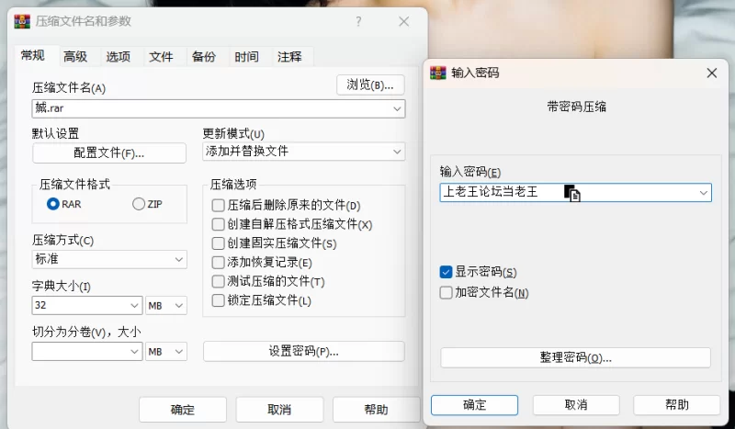Select the RAR format radio button

point(53,204)
